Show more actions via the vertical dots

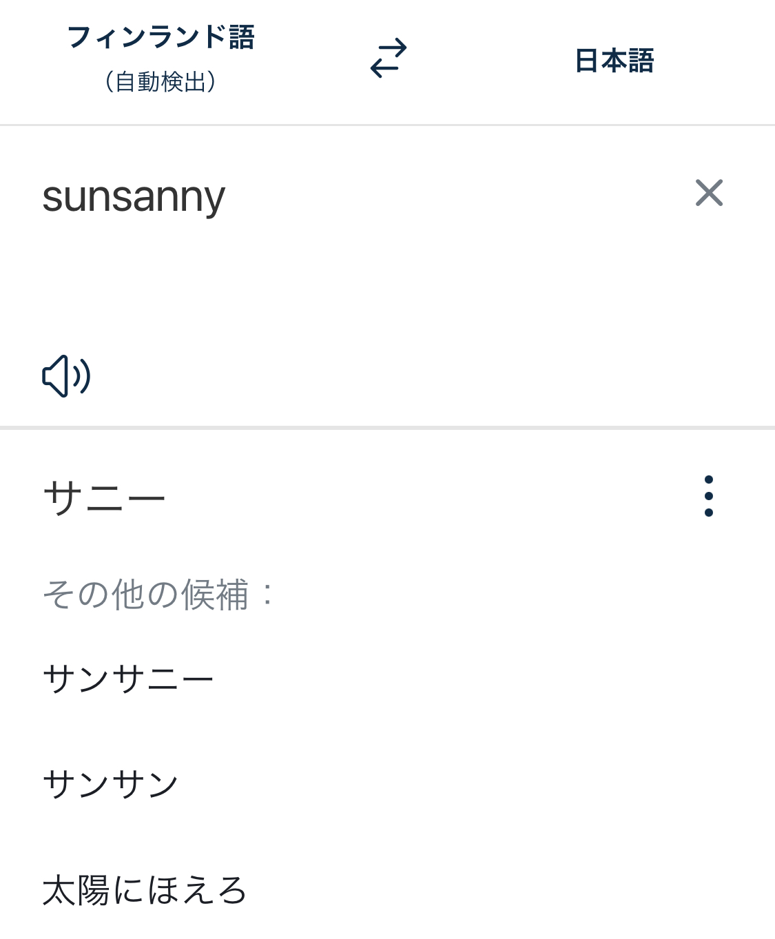pos(708,496)
